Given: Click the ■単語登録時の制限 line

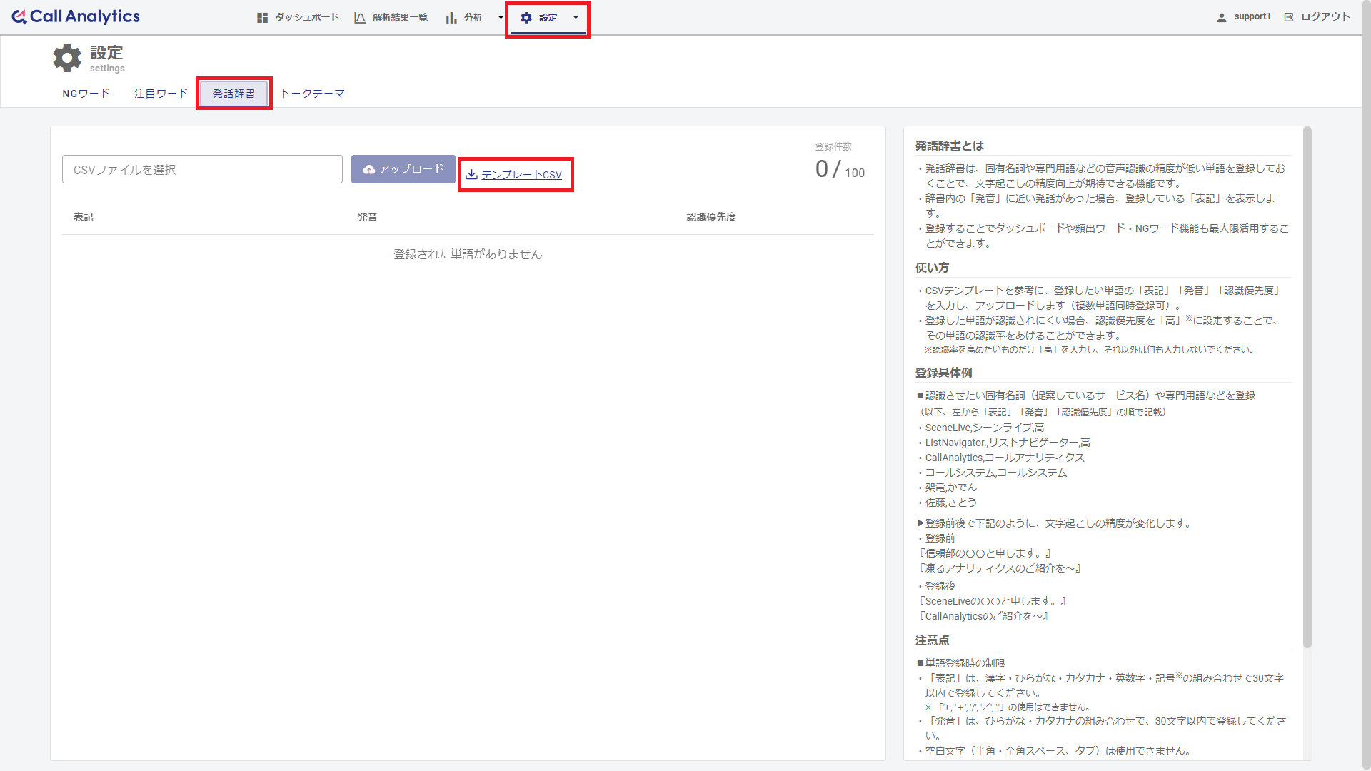Looking at the screenshot, I should point(960,663).
